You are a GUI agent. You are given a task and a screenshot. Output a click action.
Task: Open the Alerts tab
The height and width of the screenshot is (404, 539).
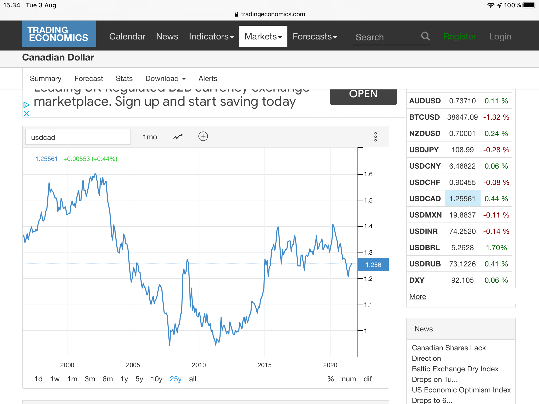(208, 78)
